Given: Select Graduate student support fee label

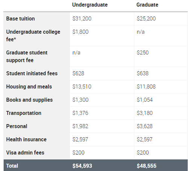Looking at the screenshot, I should tap(27, 56).
